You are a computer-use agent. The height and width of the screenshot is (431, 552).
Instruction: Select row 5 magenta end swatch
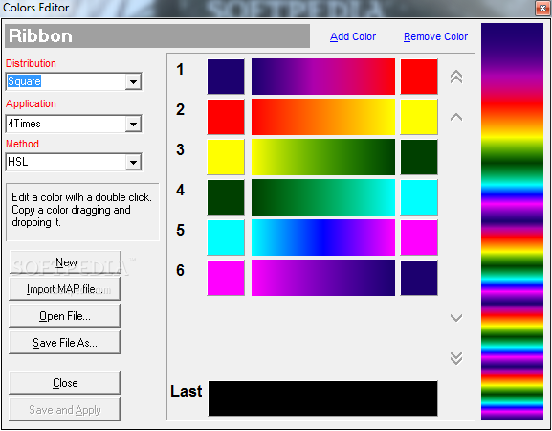point(419,238)
